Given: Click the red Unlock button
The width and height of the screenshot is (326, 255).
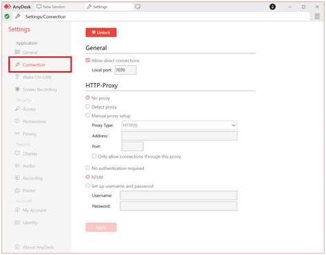Looking at the screenshot, I should click(101, 32).
